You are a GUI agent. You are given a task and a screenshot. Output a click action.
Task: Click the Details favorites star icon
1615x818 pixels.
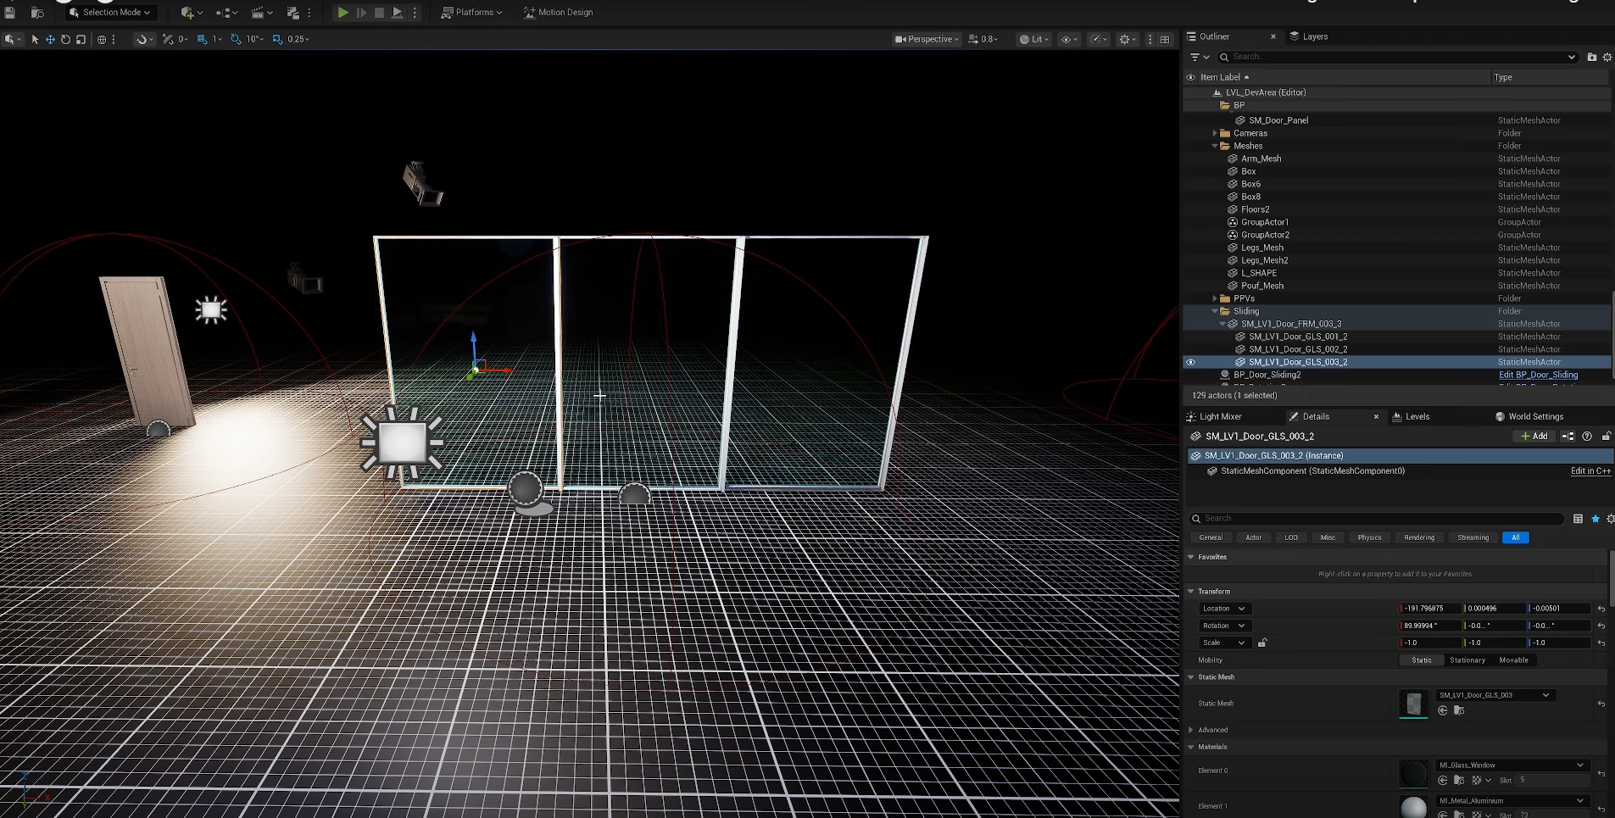[x=1595, y=519]
